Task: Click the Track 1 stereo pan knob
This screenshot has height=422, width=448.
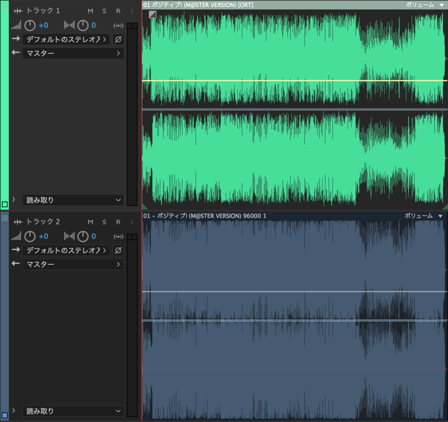Action: (83, 25)
